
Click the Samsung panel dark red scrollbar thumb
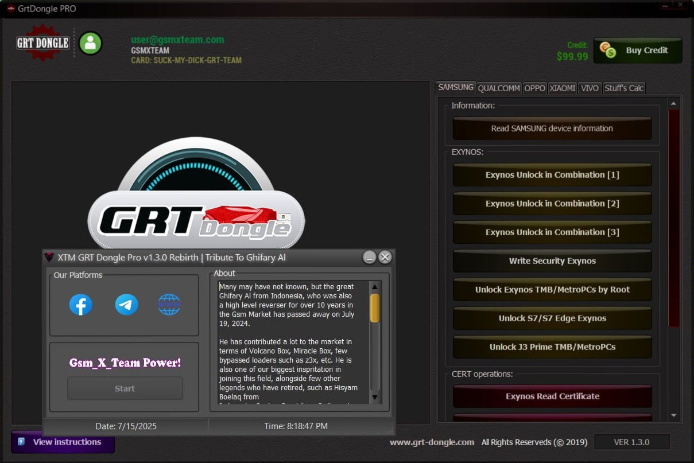(673, 218)
